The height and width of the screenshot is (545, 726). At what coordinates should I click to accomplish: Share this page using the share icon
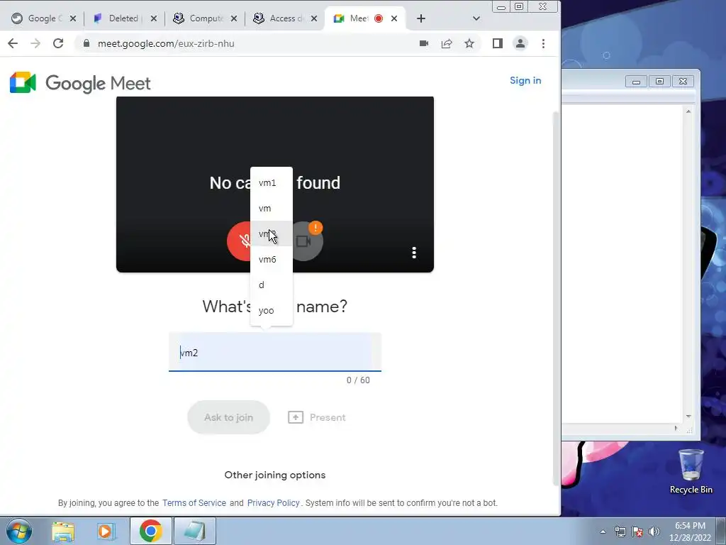447,43
